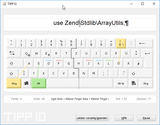Click the backspace arrow key
This screenshot has height=125, width=160.
[x=145, y=43]
